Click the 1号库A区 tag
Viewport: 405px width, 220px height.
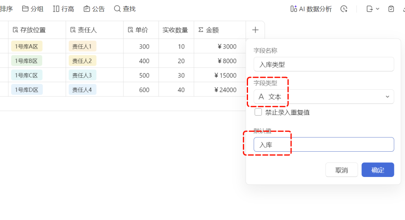click(26, 47)
